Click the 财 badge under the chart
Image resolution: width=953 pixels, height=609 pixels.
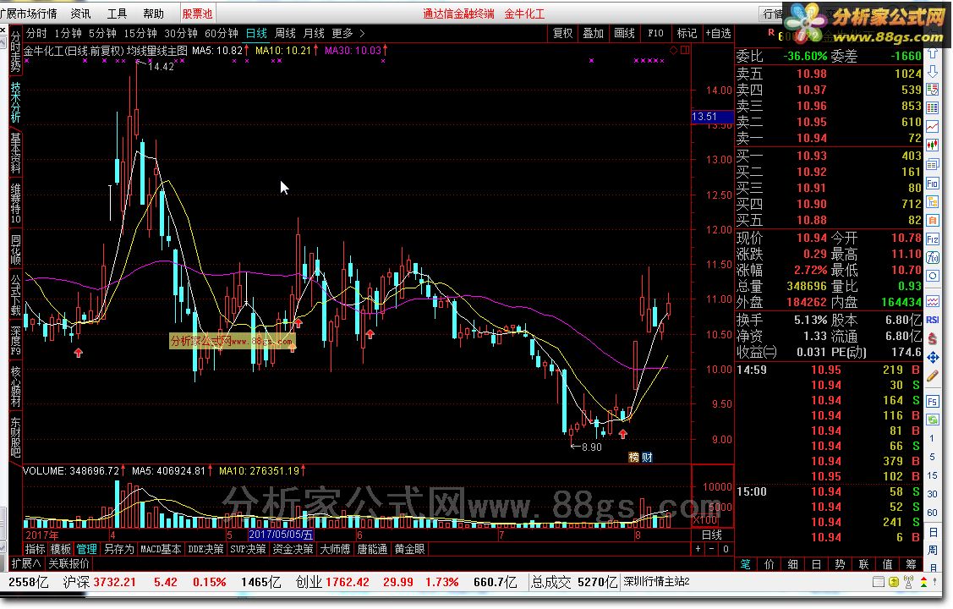tap(647, 457)
